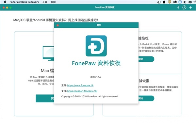Click the Mac 檔 card heading
The height and width of the screenshot is (125, 196).
pos(47,71)
